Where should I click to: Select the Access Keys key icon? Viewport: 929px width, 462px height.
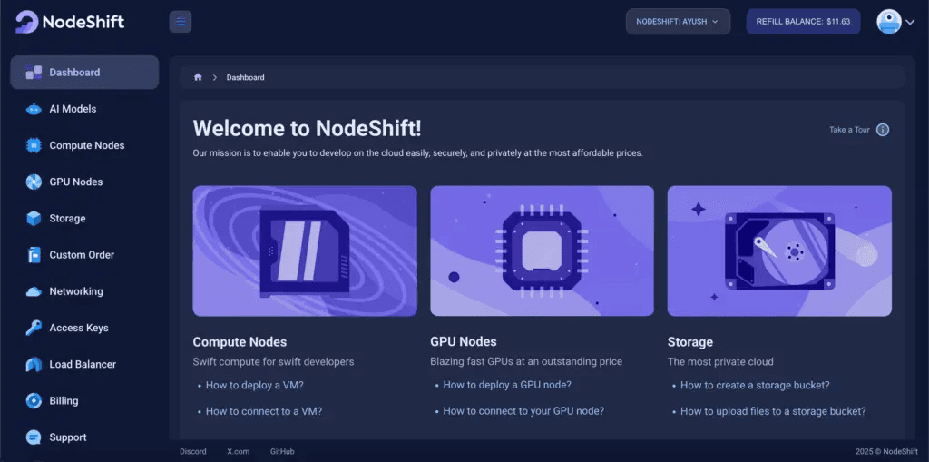click(34, 328)
